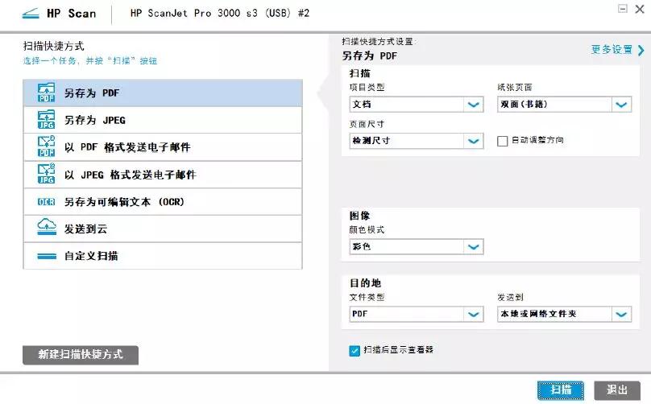Select 以 PDF 格式发送电子邮件 shortcut
The height and width of the screenshot is (404, 651).
(163, 146)
